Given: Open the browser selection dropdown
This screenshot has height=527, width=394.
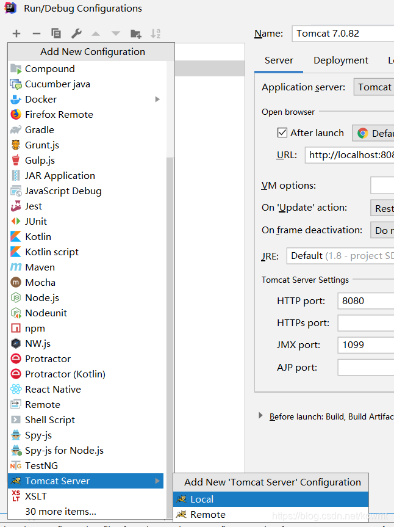Looking at the screenshot, I should tap(373, 133).
